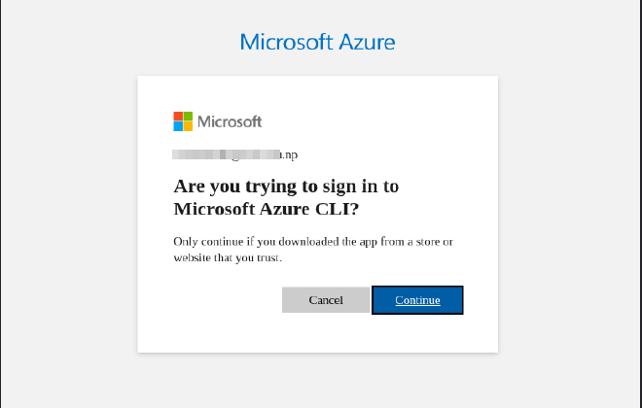Image resolution: width=642 pixels, height=408 pixels.
Task: Click the red square of Microsoft logo
Action: pos(178,117)
